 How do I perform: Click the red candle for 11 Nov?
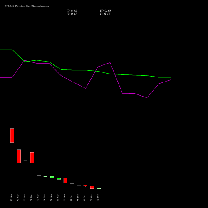coord(32,158)
